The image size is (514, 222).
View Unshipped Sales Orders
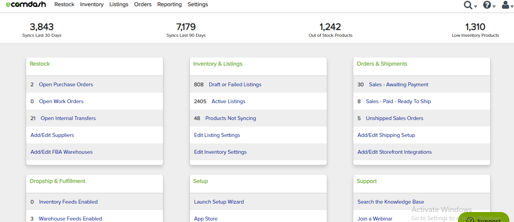394,118
